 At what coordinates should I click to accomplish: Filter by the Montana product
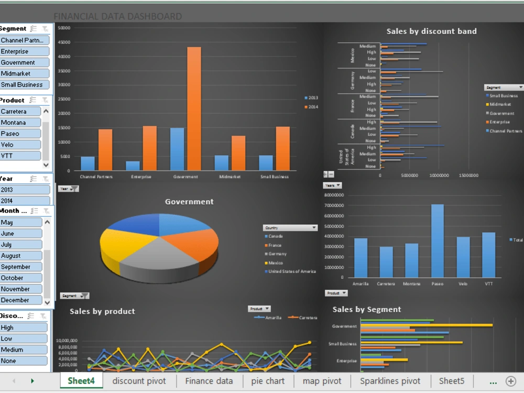point(20,123)
